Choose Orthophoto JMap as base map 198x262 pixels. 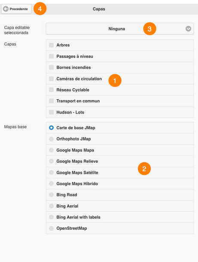[51, 139]
